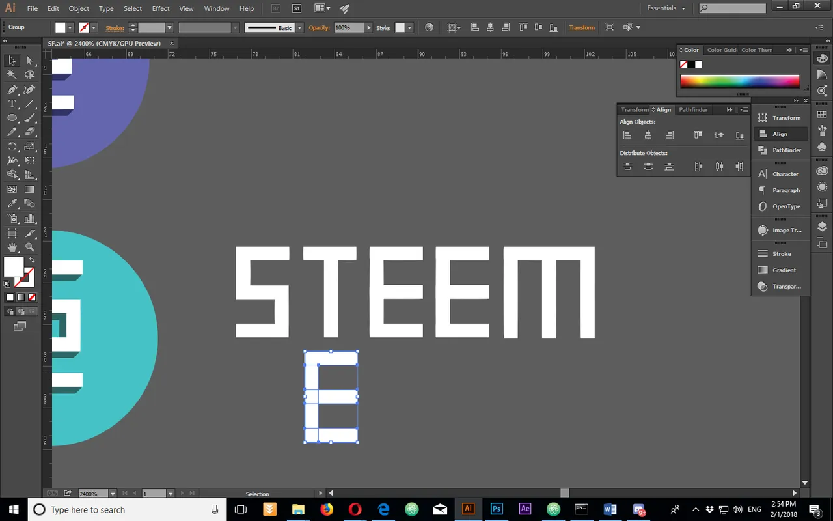Activate the Zoom tool

(29, 247)
